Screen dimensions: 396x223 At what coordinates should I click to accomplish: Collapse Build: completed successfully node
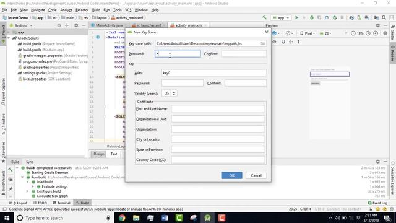click(x=17, y=168)
